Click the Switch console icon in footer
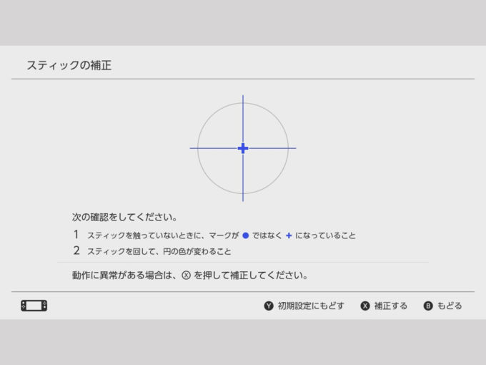The image size is (486, 365). (34, 306)
